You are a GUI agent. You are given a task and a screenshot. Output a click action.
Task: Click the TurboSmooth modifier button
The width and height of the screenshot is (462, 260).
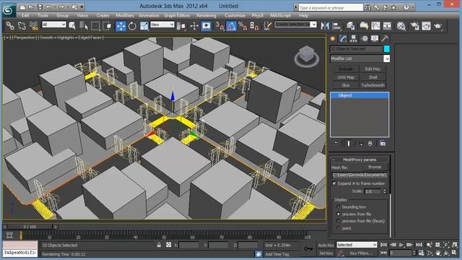click(372, 85)
